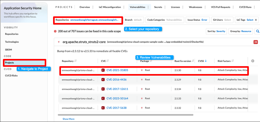
Task: Open SBOM in the sidebar
Action: pyautogui.click(x=9, y=50)
